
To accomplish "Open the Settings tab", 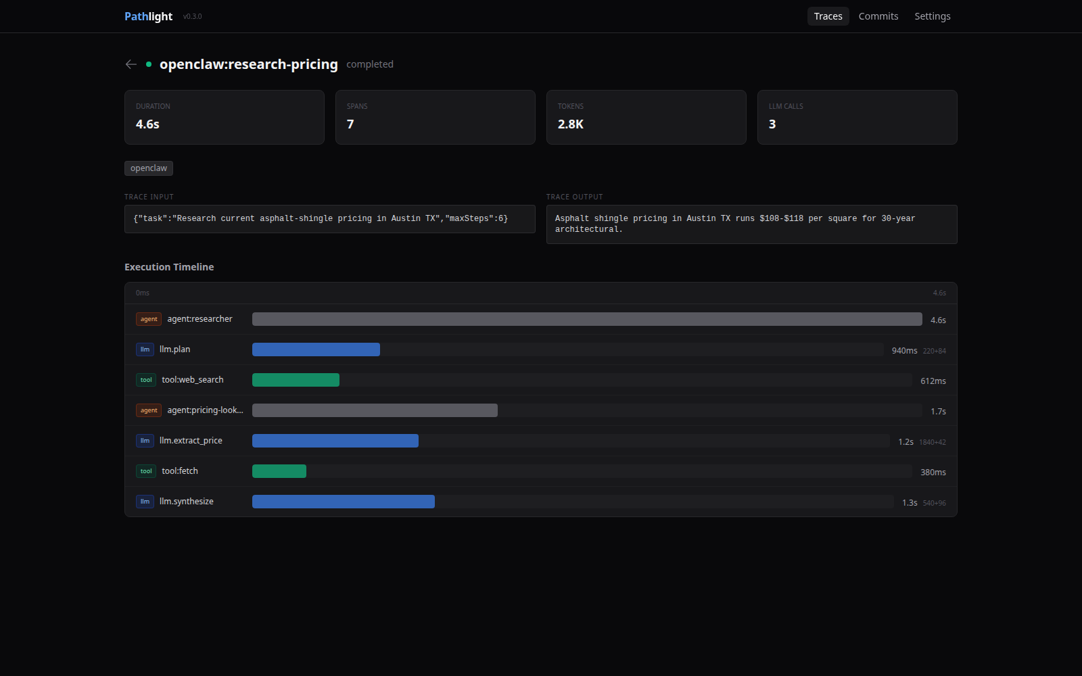I will (x=933, y=16).
